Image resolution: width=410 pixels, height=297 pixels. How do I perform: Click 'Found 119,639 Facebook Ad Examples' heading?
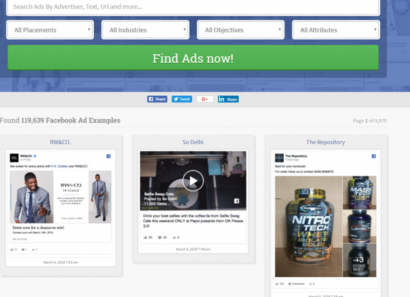point(60,120)
